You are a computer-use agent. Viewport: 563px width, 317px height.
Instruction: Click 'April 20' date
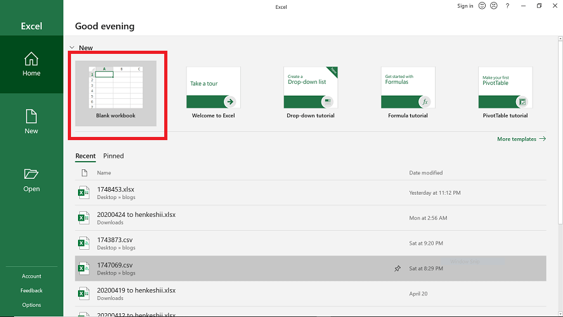[418, 294]
